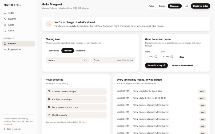Click the Never collected heading
The width and height of the screenshot is (215, 134).
(54, 80)
